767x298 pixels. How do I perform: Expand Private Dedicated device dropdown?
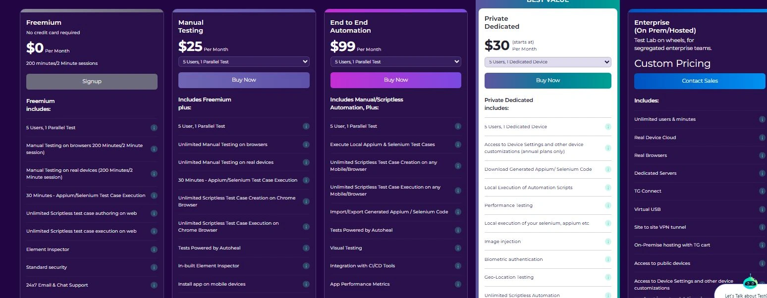[x=548, y=62]
